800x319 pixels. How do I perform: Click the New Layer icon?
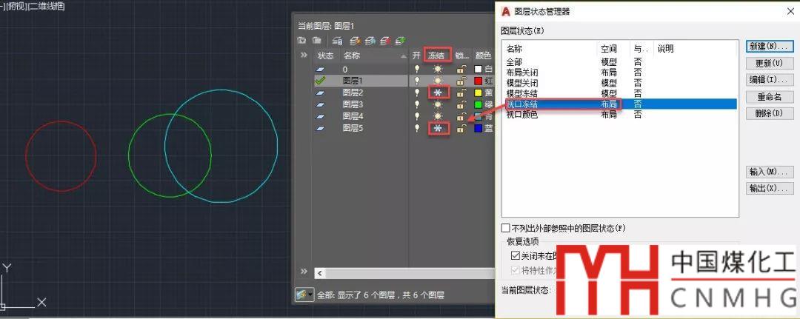355,40
